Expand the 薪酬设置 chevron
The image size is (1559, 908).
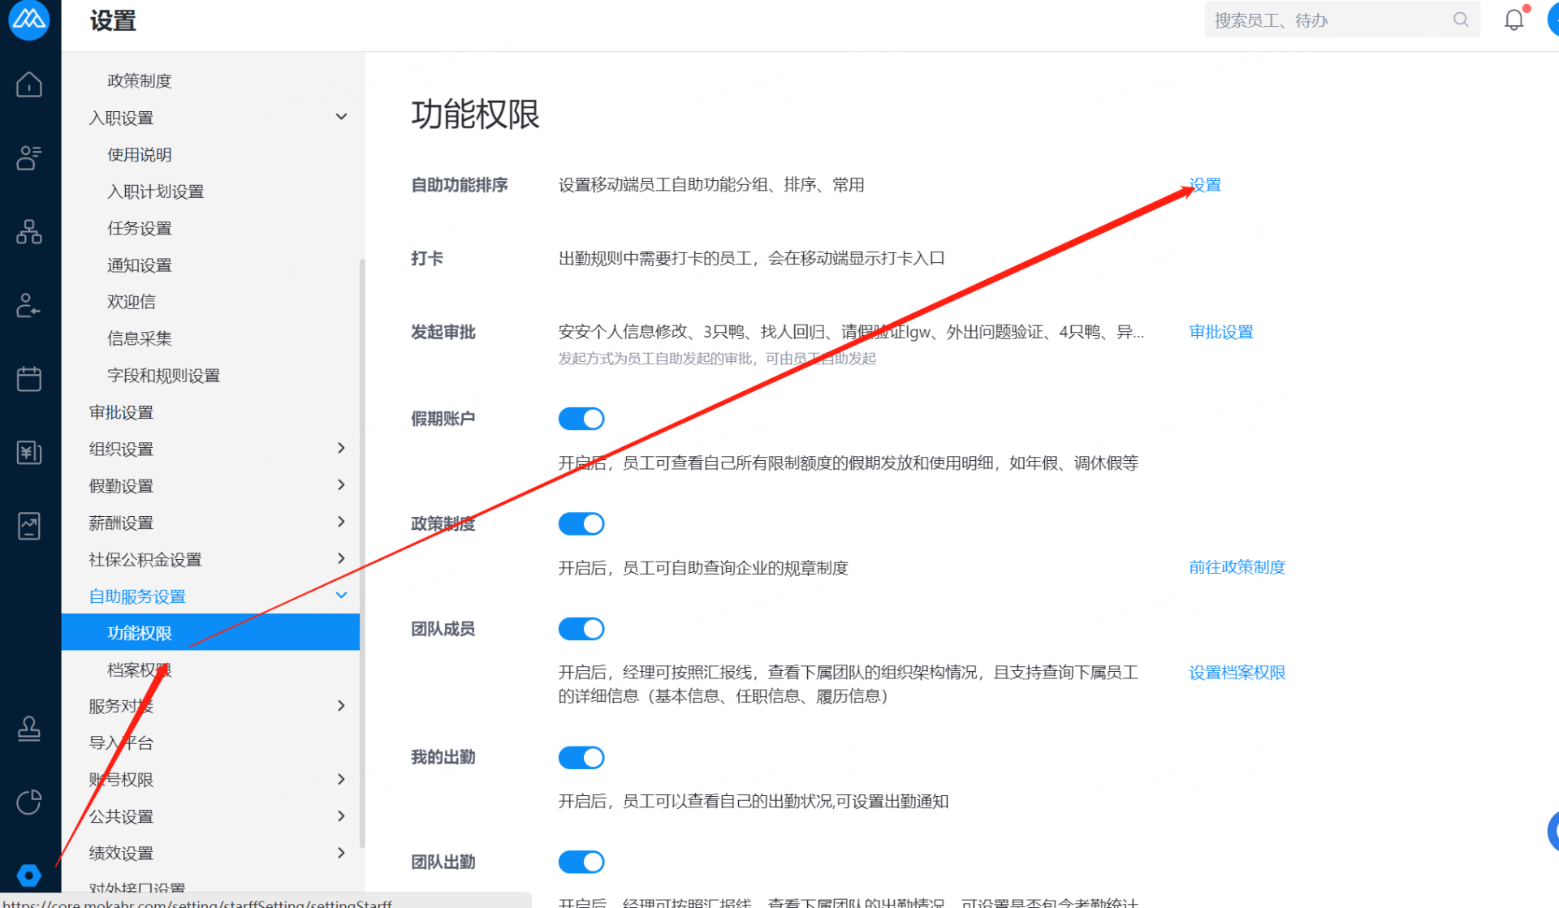pyautogui.click(x=341, y=522)
